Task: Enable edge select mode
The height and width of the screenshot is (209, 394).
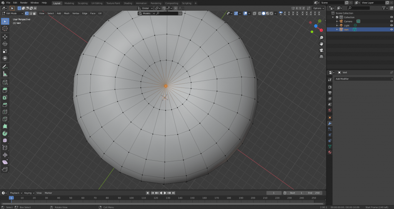Action: tap(31, 13)
